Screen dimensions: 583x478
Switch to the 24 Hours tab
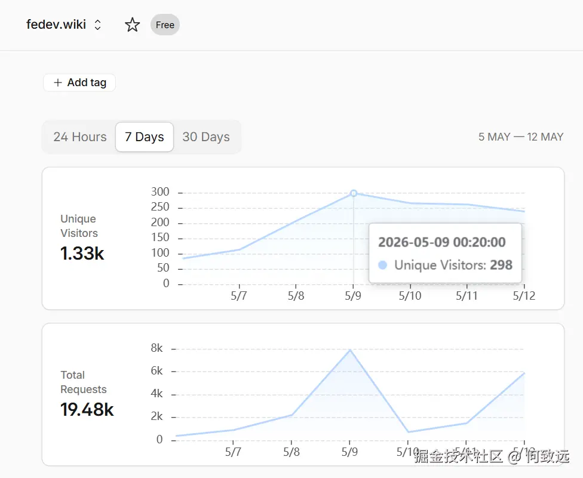pyautogui.click(x=80, y=137)
